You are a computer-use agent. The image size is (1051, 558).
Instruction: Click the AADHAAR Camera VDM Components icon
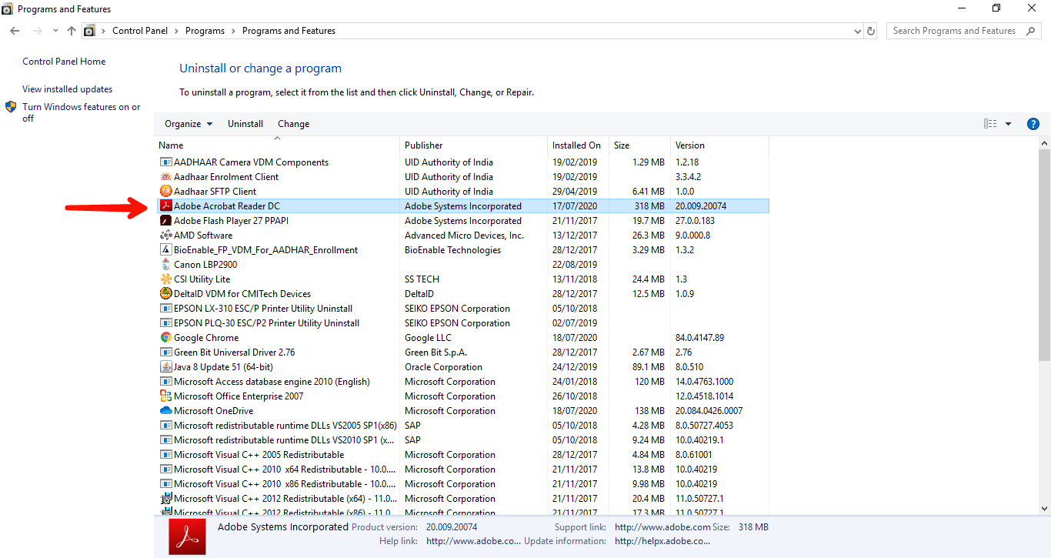click(165, 162)
